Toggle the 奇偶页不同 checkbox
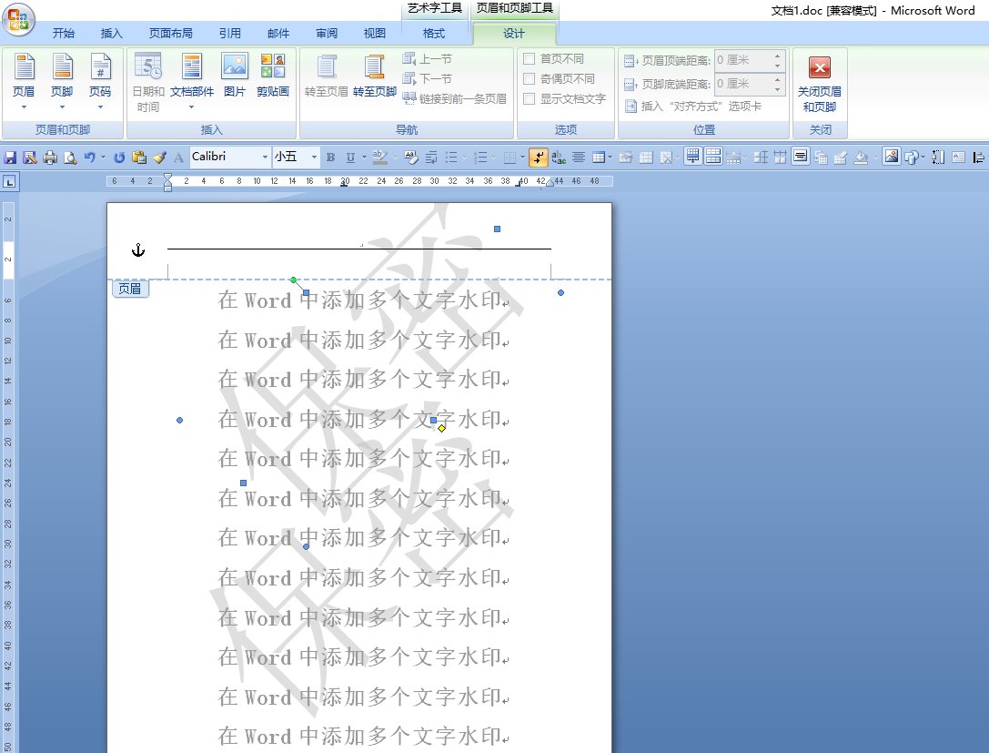The height and width of the screenshot is (753, 989). 530,78
